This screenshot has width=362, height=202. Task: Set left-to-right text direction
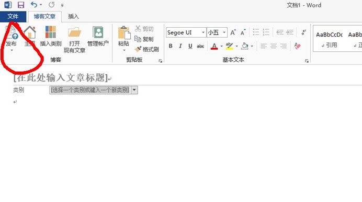pyautogui.click(x=303, y=32)
